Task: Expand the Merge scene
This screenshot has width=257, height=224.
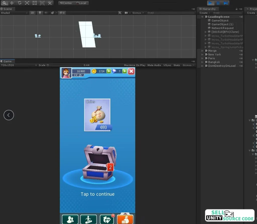Action: point(202,51)
